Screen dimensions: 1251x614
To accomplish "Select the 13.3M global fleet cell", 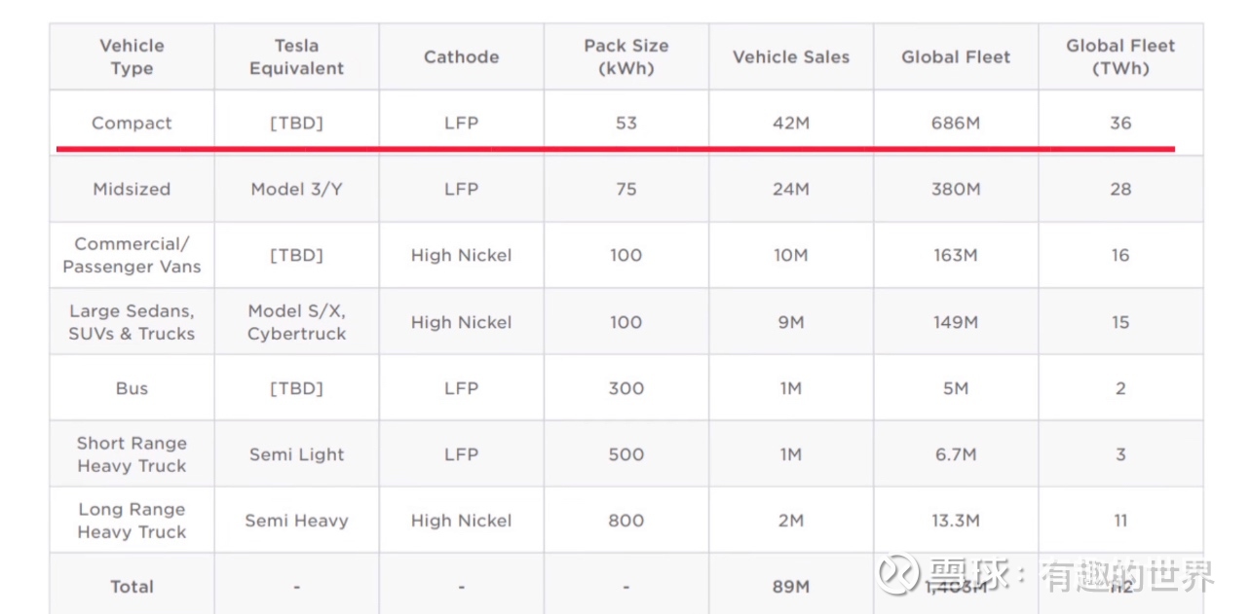I will [x=956, y=521].
